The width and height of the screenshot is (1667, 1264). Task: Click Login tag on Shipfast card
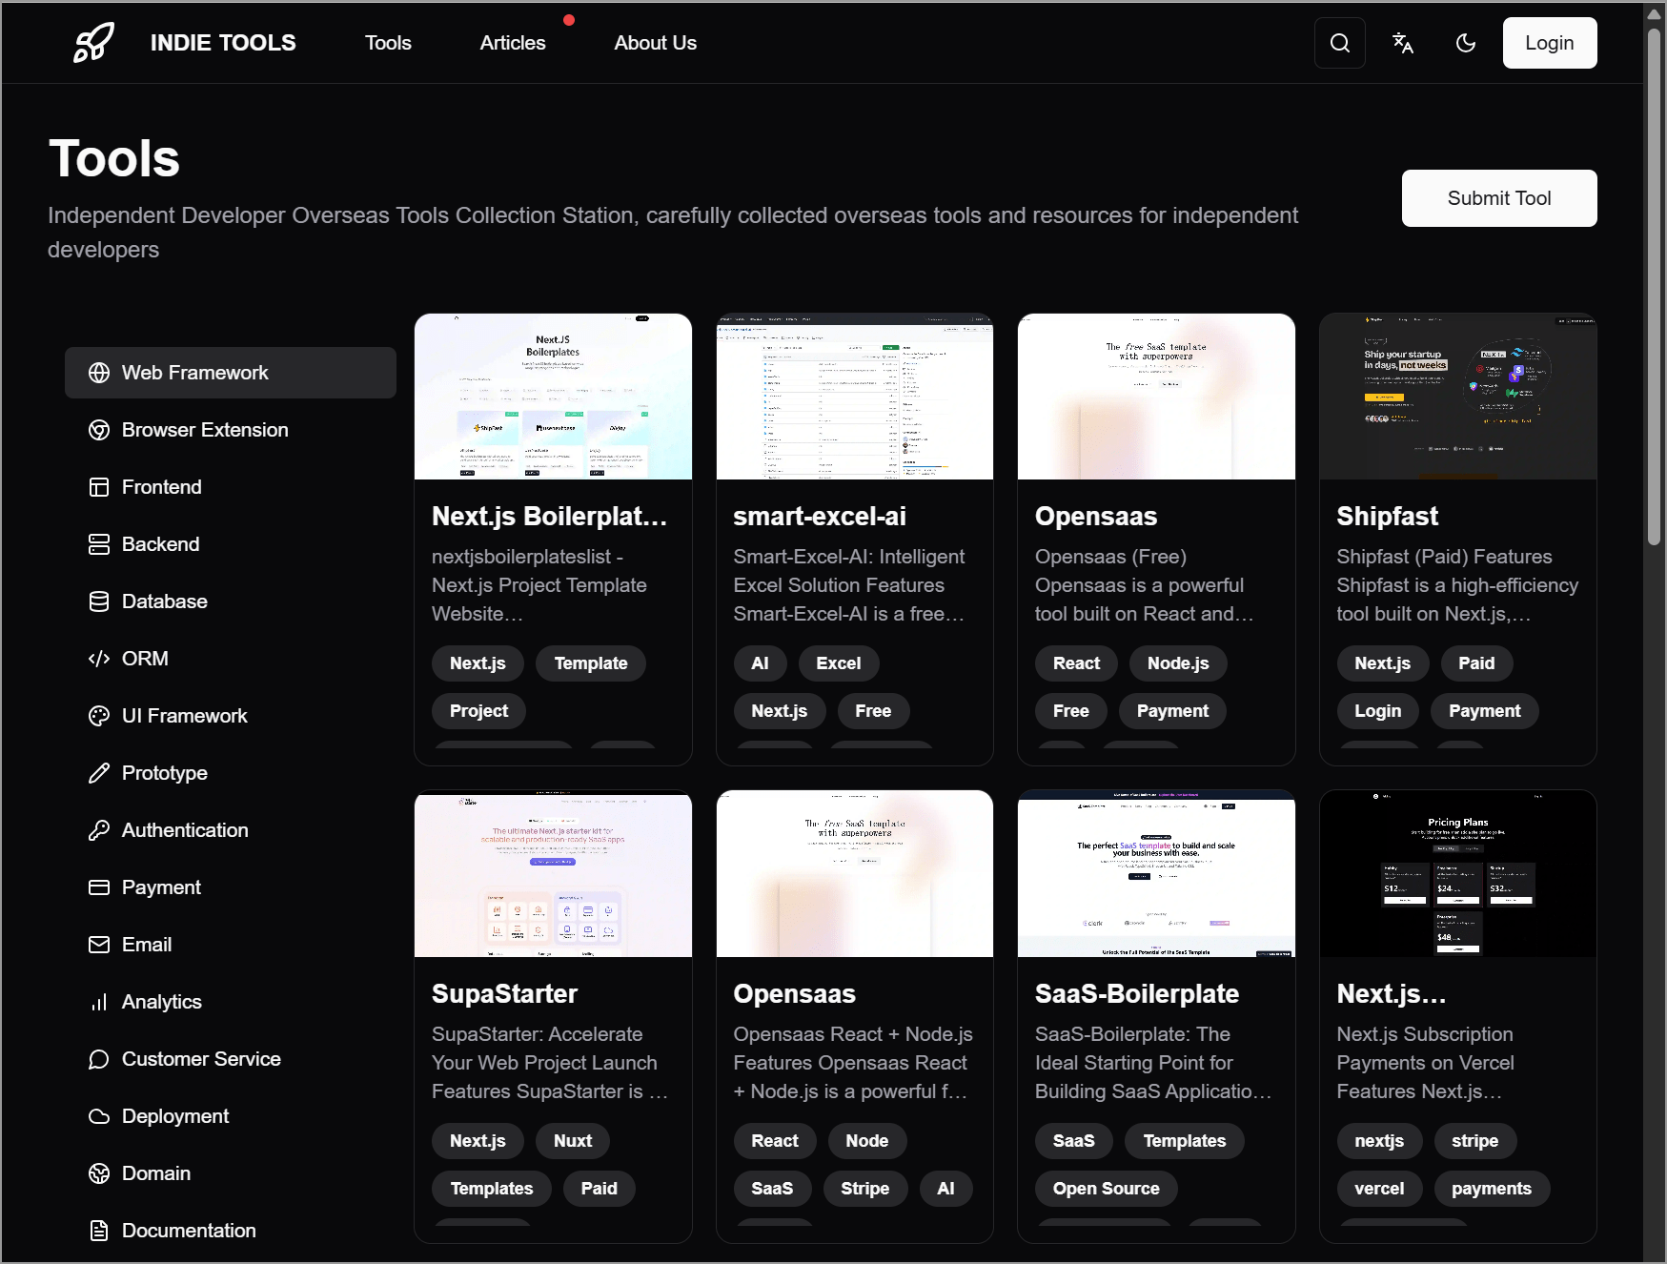coord(1377,711)
